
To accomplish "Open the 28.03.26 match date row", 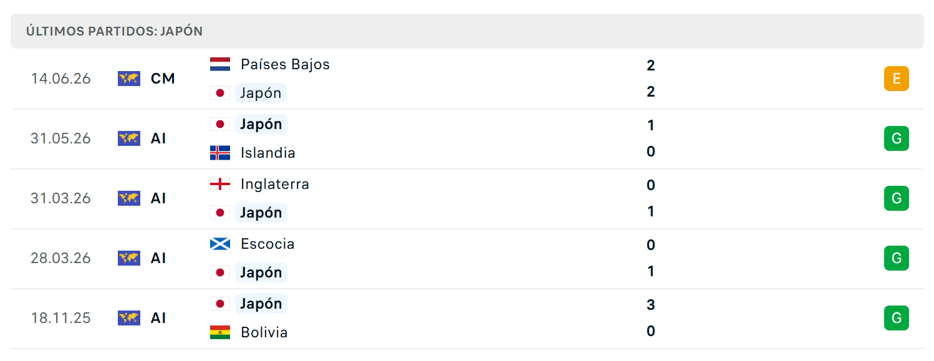I will pyautogui.click(x=467, y=258).
